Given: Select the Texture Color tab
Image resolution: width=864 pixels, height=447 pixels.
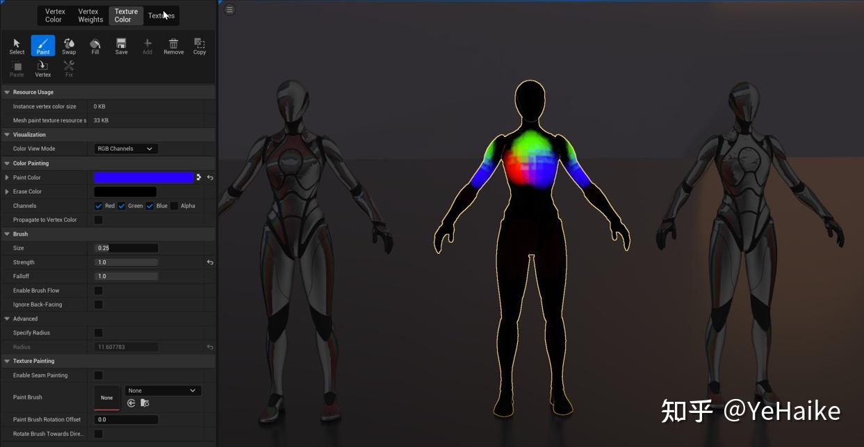Looking at the screenshot, I should [x=126, y=15].
